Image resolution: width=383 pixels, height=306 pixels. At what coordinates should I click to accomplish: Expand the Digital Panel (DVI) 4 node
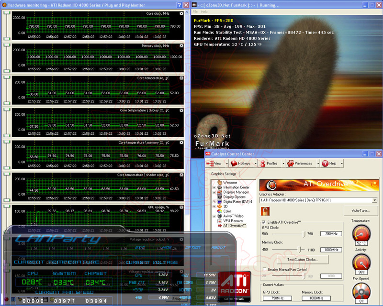[214, 202]
